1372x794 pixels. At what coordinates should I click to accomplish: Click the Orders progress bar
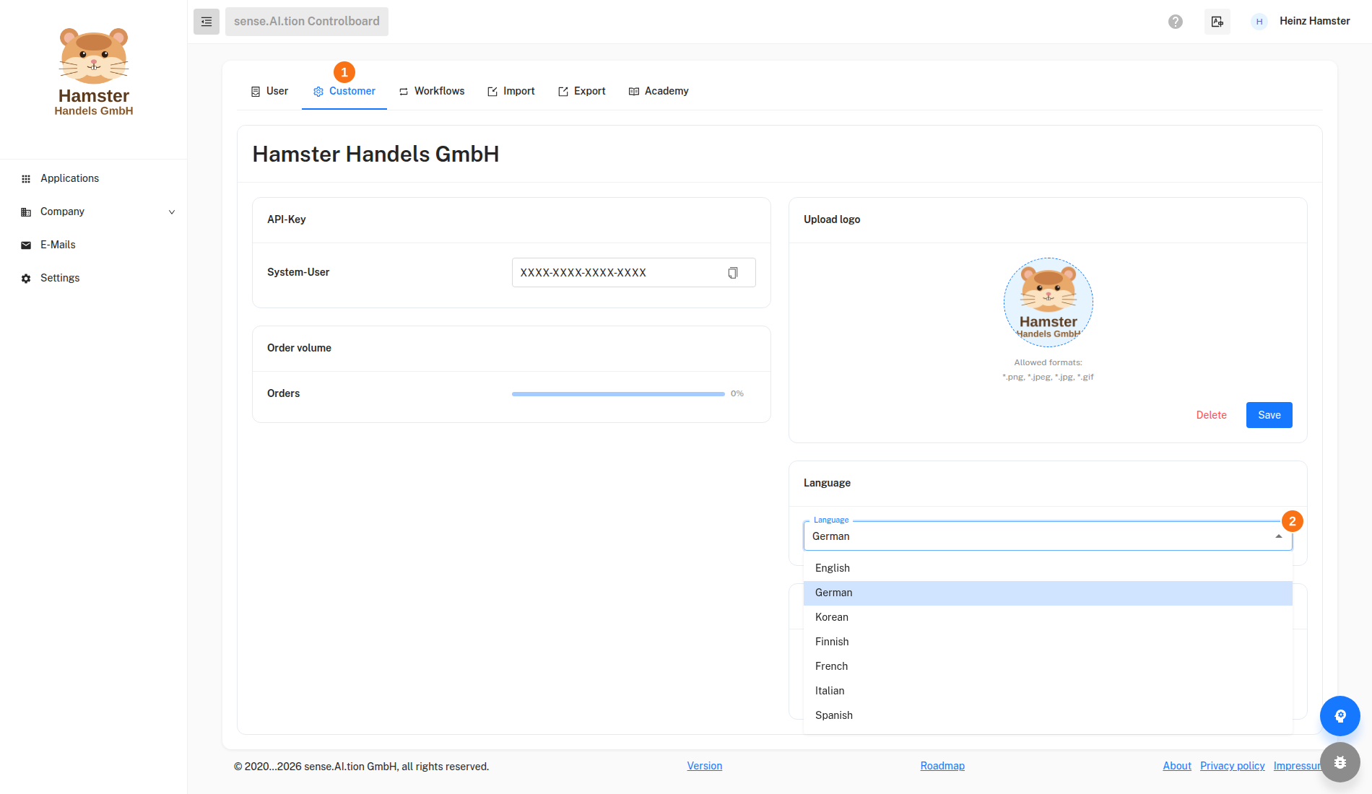pos(618,394)
